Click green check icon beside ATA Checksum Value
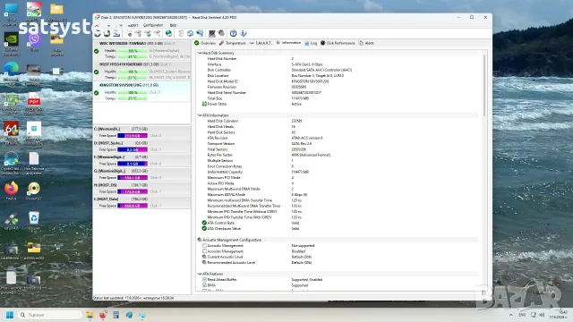Image resolution: width=573 pixels, height=322 pixels. pyautogui.click(x=204, y=229)
